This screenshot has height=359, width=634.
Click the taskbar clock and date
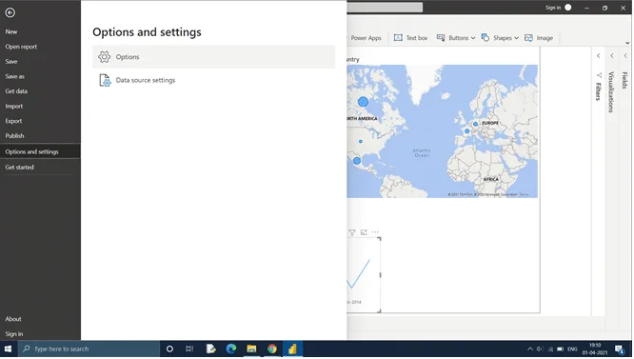pos(596,349)
